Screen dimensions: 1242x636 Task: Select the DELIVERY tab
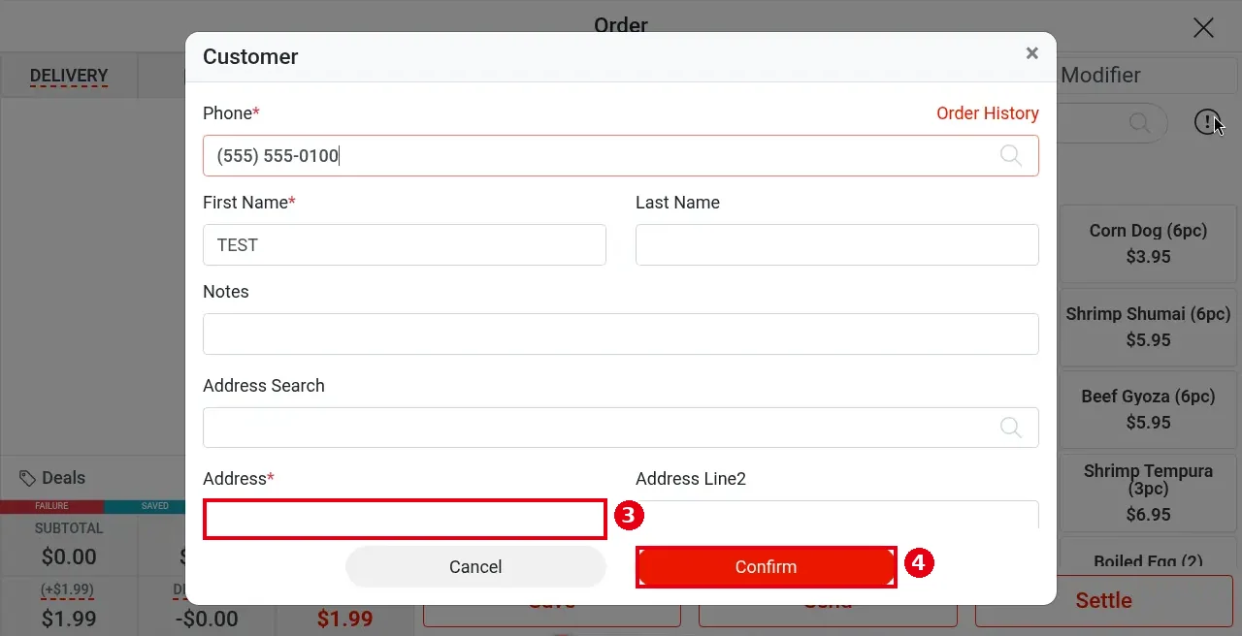[x=69, y=76]
